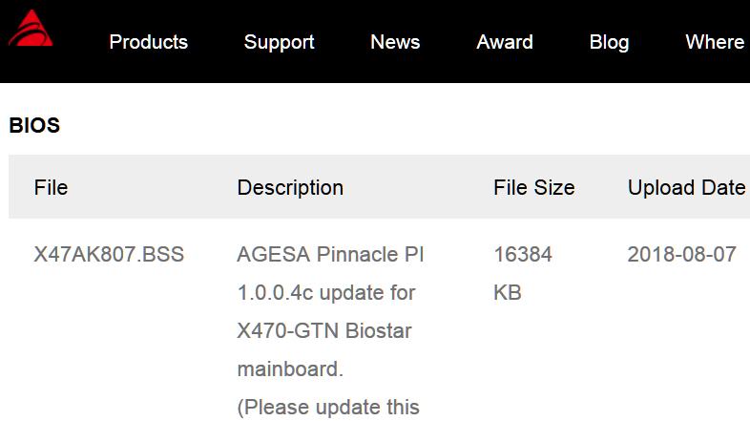Click the word "mainboard." in description
The image size is (750, 421).
click(290, 369)
